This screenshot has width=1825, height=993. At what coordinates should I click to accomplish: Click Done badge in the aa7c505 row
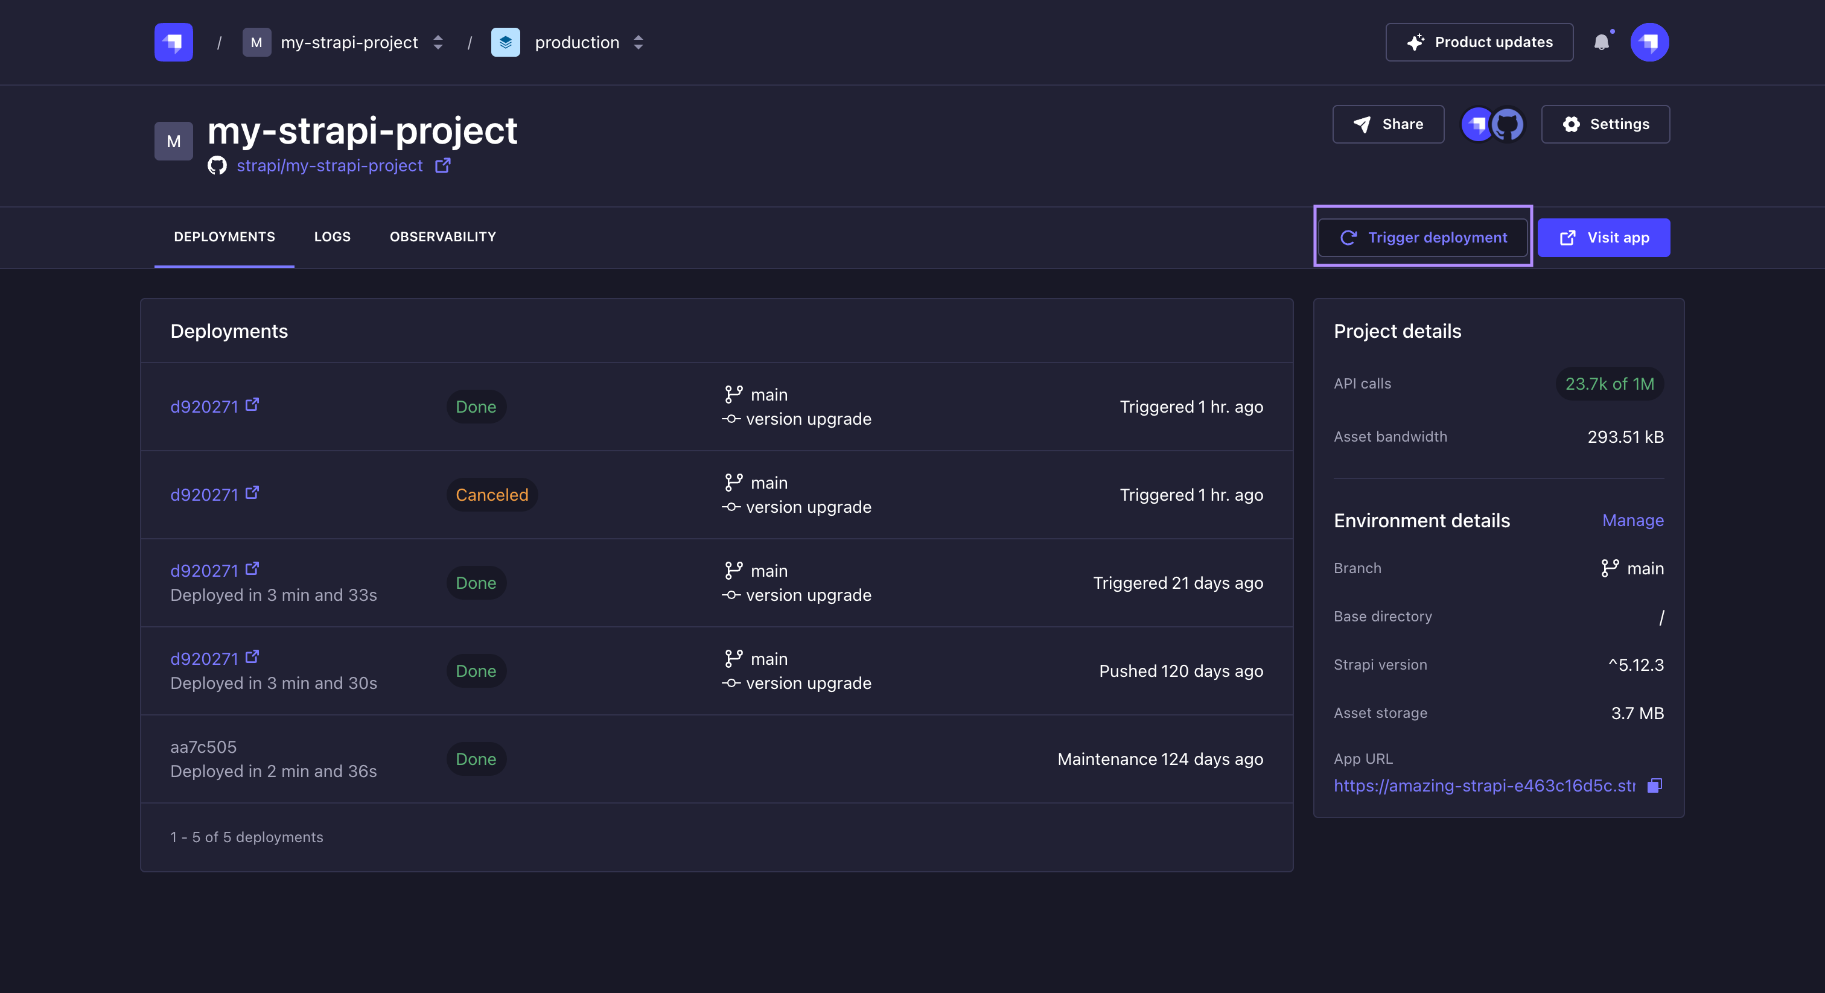476,758
